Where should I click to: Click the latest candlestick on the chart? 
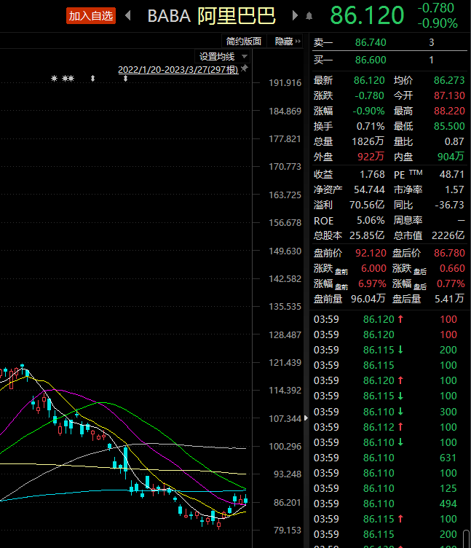[x=245, y=500]
